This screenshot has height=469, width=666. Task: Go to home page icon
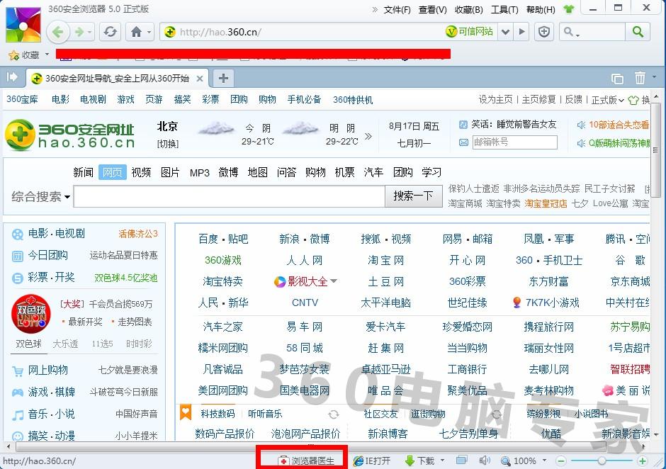pos(136,32)
